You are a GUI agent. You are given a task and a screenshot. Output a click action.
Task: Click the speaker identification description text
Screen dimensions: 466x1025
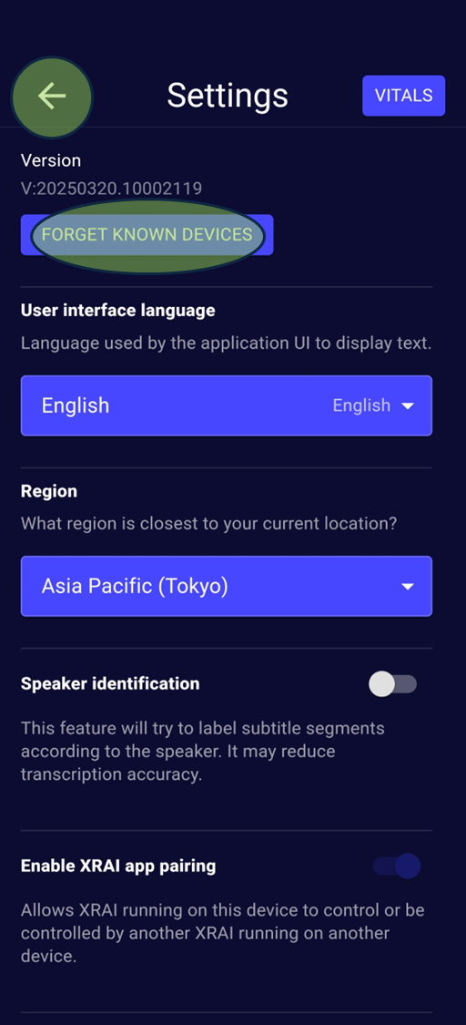202,751
